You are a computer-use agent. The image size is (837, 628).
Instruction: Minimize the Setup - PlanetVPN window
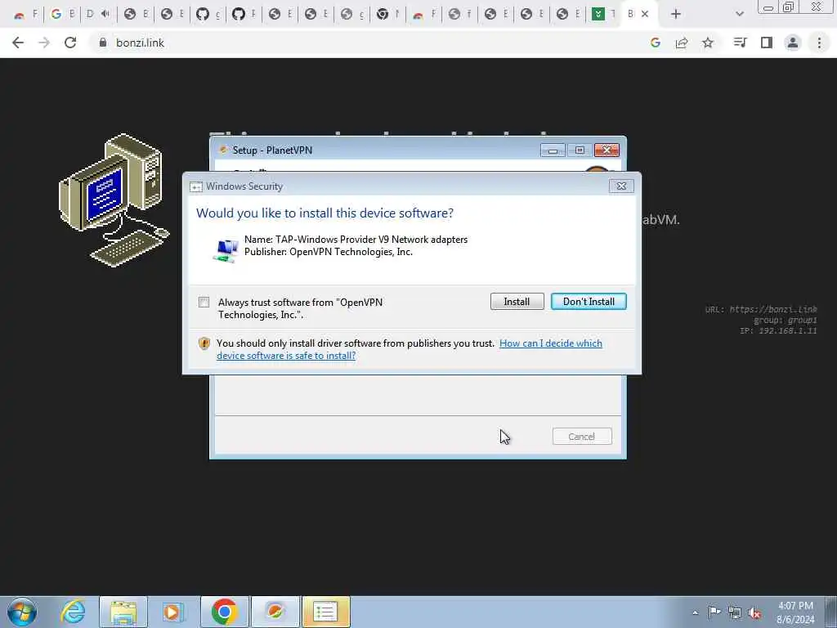click(553, 150)
